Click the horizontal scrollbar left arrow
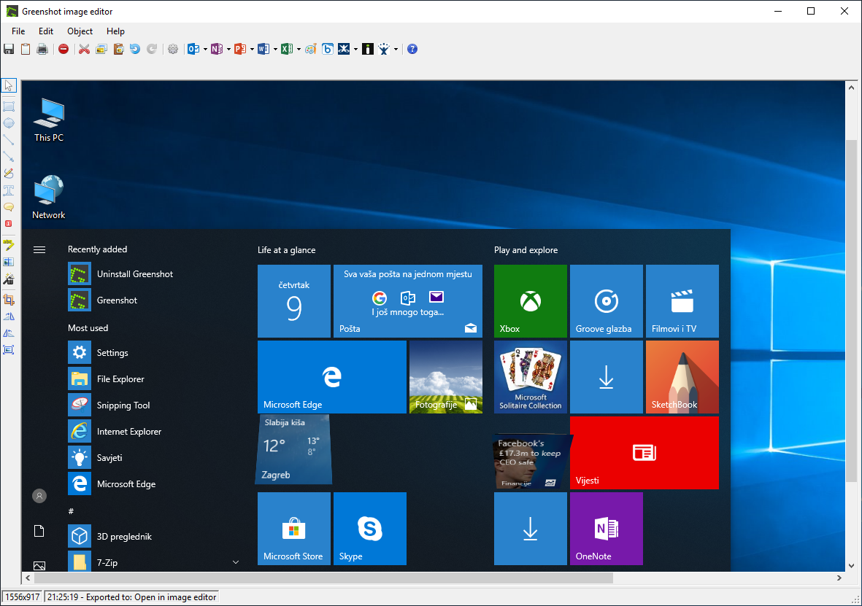This screenshot has width=862, height=606. point(28,578)
